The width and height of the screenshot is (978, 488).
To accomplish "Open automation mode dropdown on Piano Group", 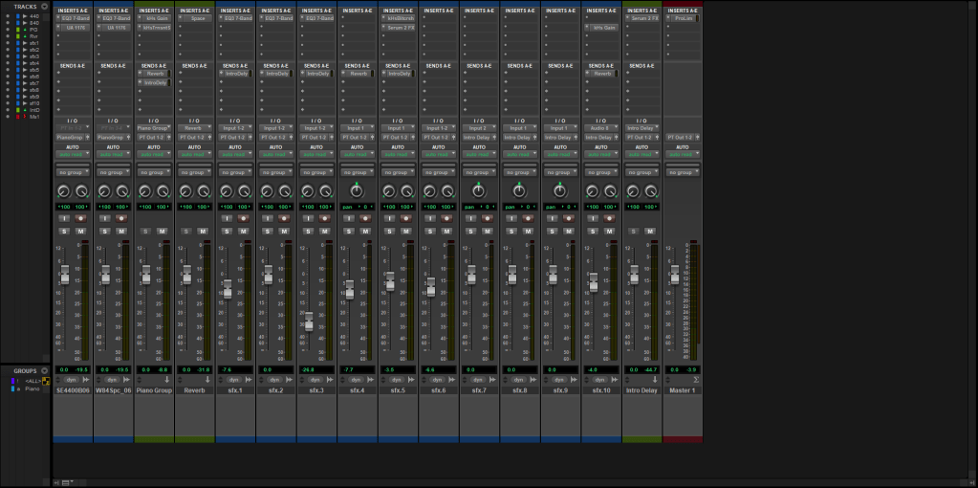I will pyautogui.click(x=152, y=154).
